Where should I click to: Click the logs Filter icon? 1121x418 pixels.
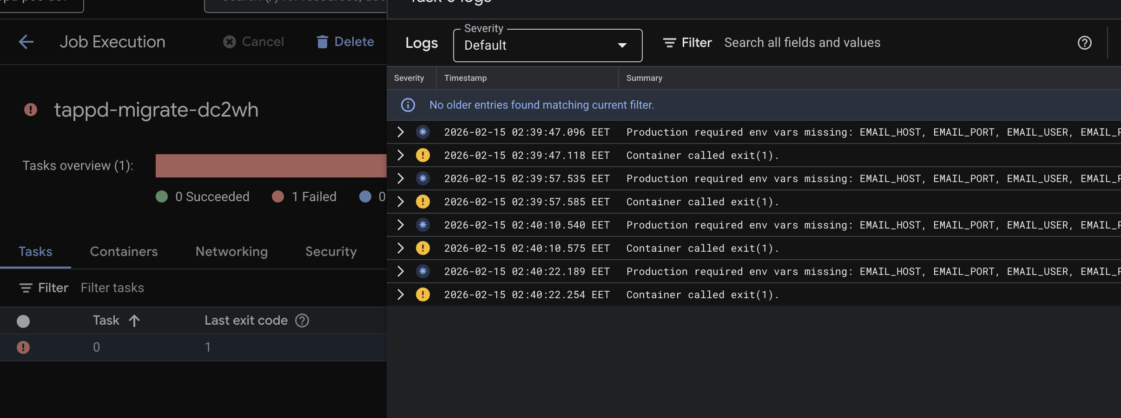click(669, 43)
